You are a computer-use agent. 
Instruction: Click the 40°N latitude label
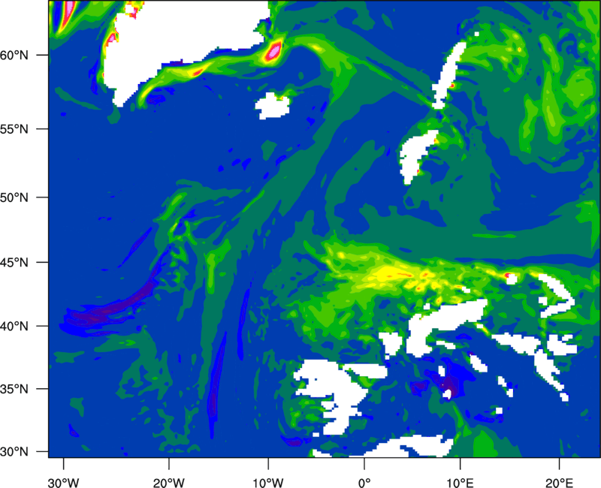[x=14, y=327]
